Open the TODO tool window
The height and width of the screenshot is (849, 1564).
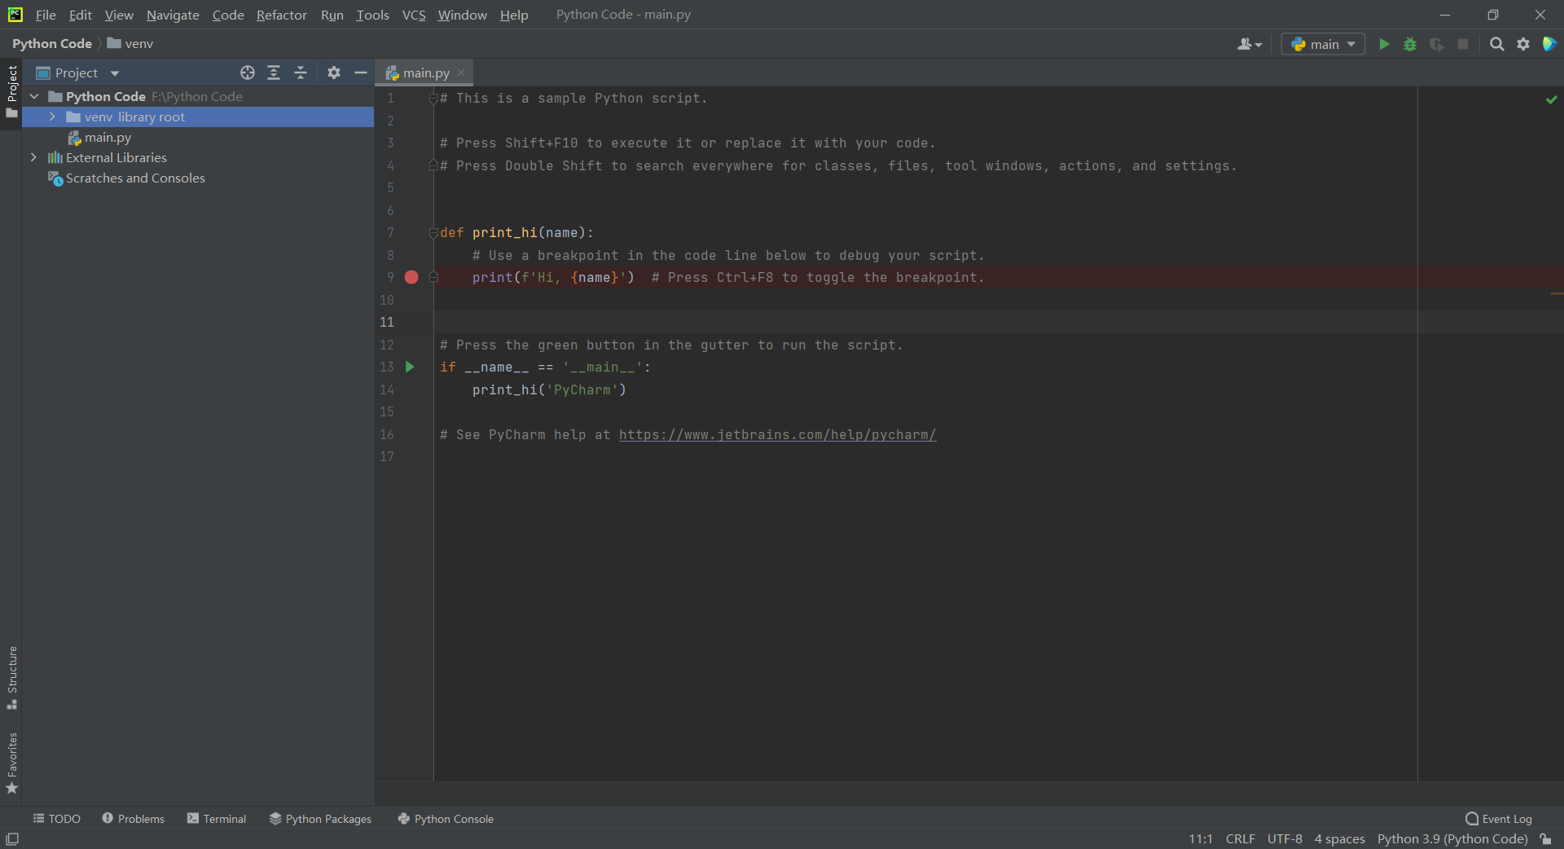57,819
